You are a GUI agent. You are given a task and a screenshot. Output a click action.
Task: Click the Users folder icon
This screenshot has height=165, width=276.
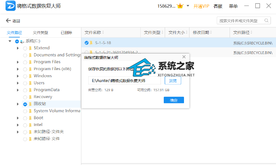(x=30, y=83)
